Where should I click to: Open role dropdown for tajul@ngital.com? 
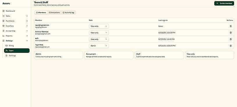point(99,26)
